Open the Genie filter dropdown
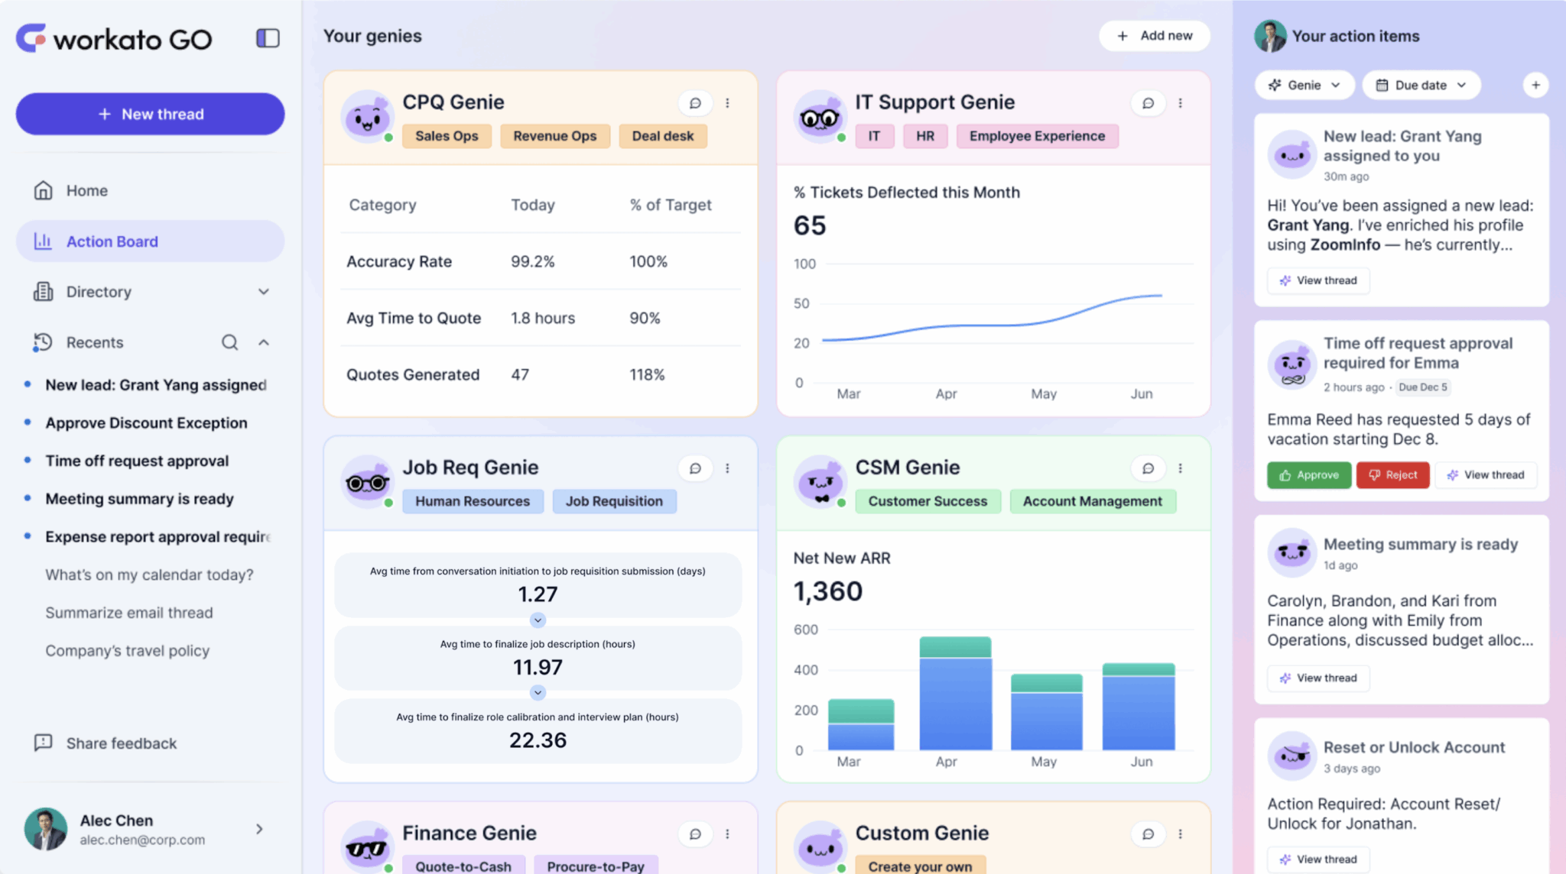The width and height of the screenshot is (1566, 874). [x=1304, y=85]
